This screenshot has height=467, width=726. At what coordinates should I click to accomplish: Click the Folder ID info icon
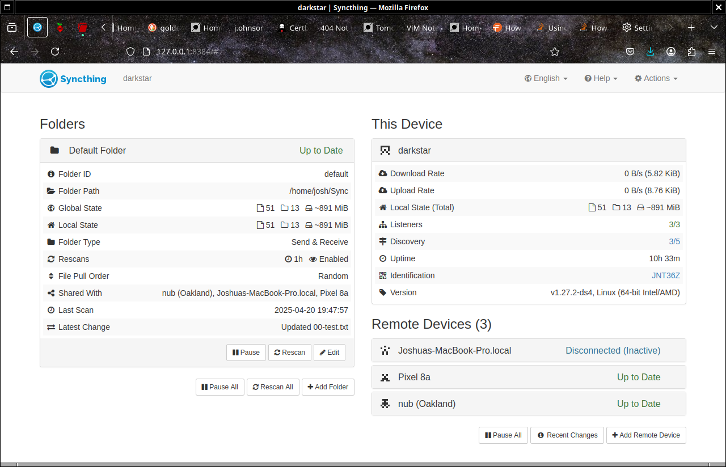pyautogui.click(x=51, y=174)
